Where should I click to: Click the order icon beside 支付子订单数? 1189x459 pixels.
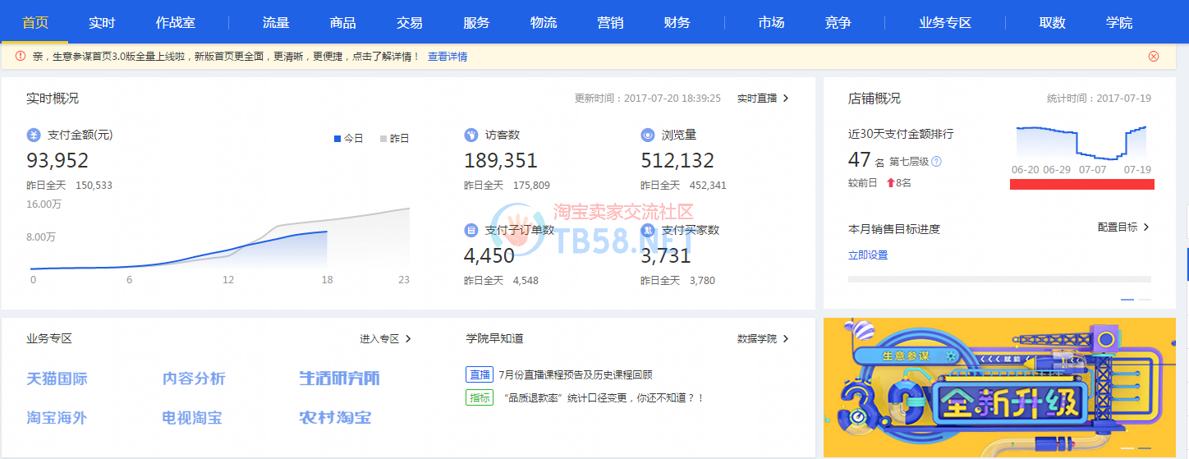(x=471, y=230)
